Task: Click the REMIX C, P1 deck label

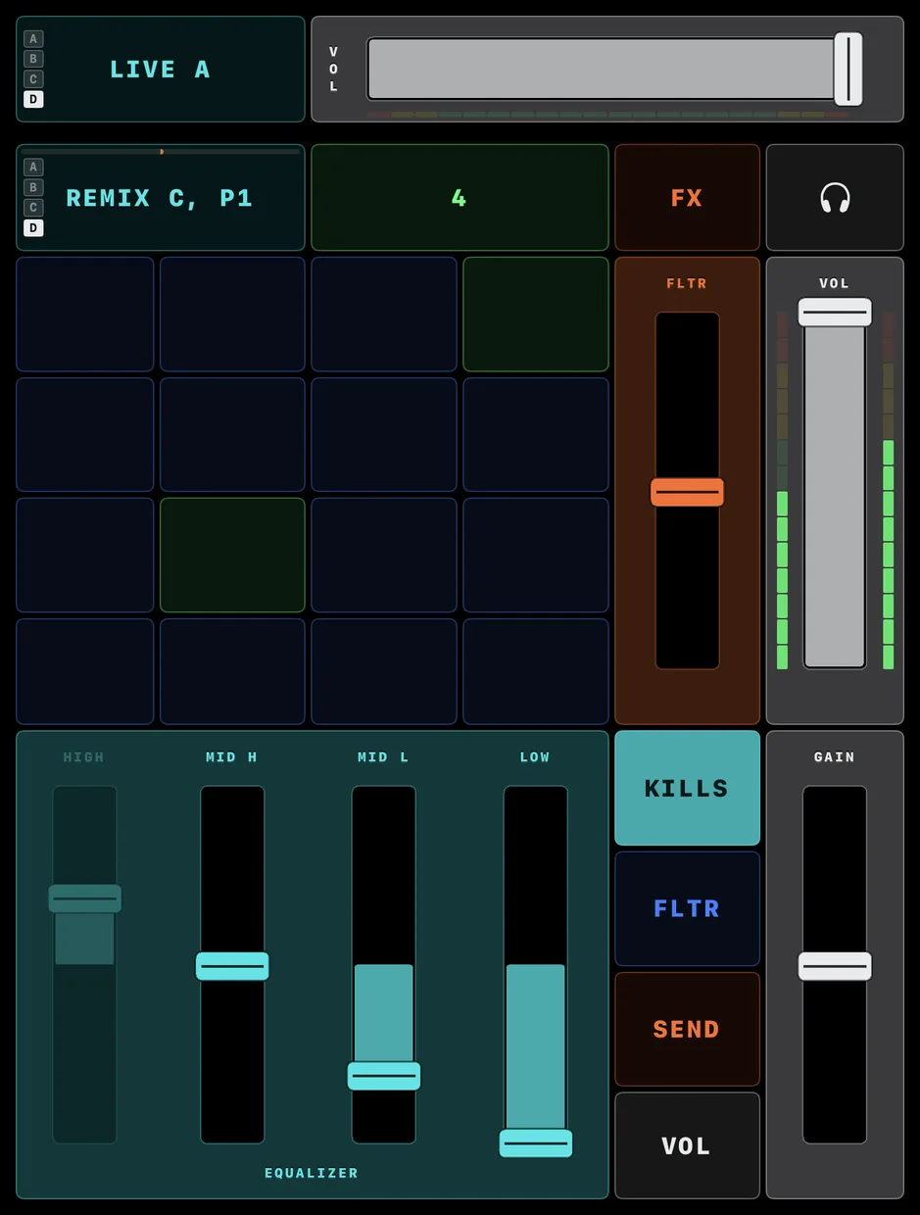Action: (x=160, y=199)
